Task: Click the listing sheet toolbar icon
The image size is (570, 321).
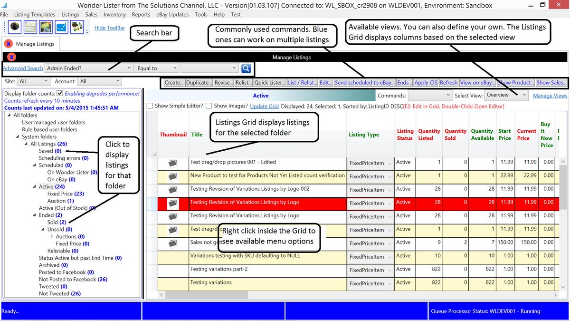Action: tap(30, 28)
